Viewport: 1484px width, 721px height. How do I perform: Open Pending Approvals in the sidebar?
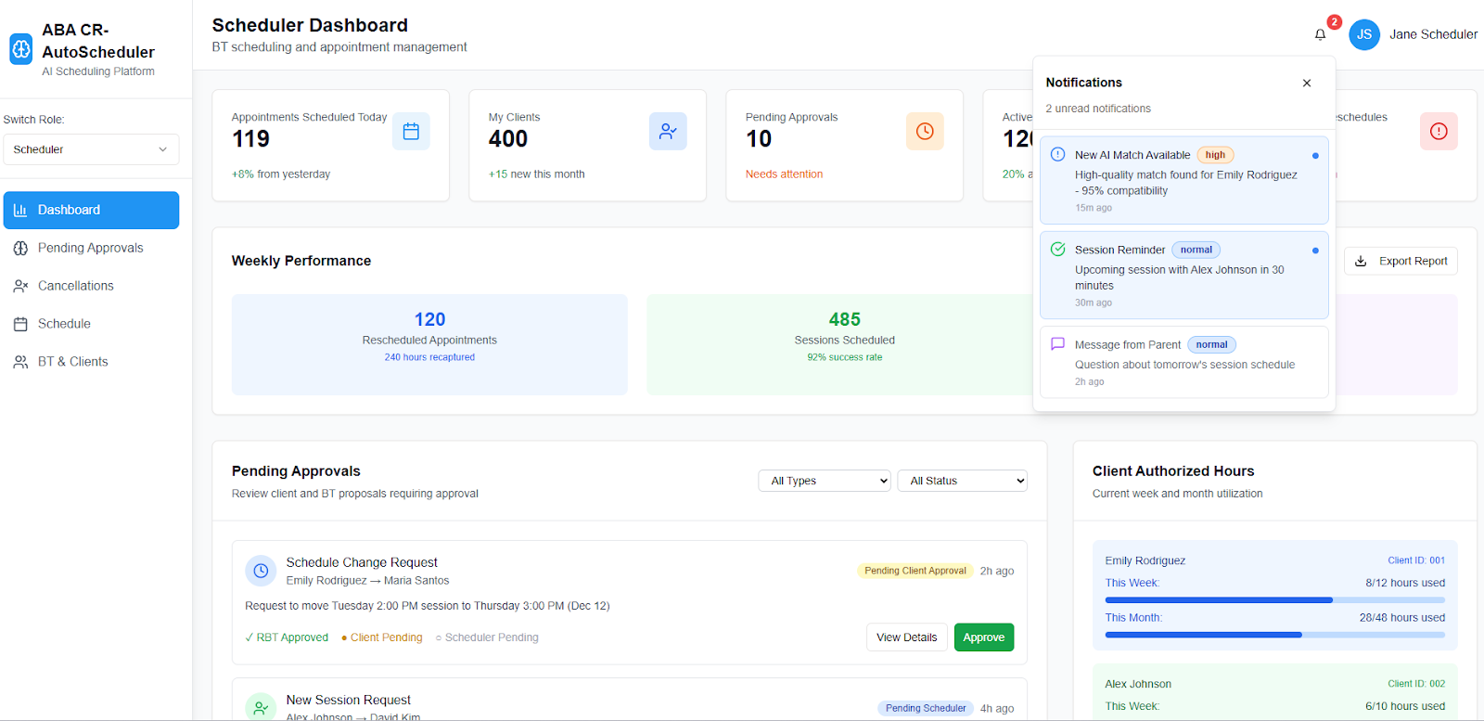[91, 248]
